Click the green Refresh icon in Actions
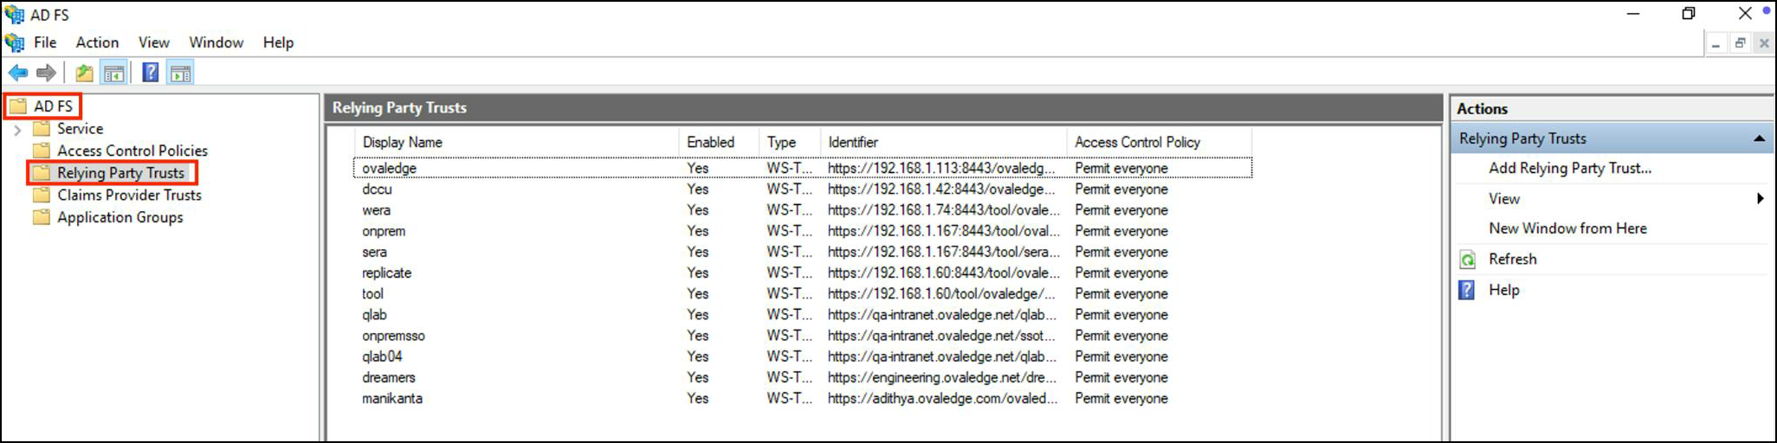Viewport: 1777px width, 443px height. click(1468, 260)
